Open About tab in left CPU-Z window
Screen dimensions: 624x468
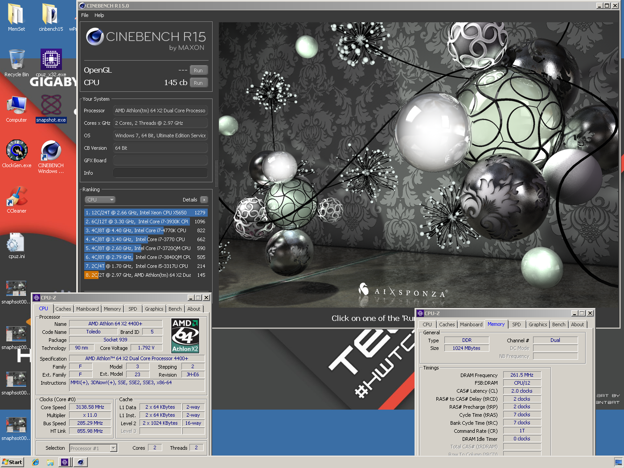(194, 309)
